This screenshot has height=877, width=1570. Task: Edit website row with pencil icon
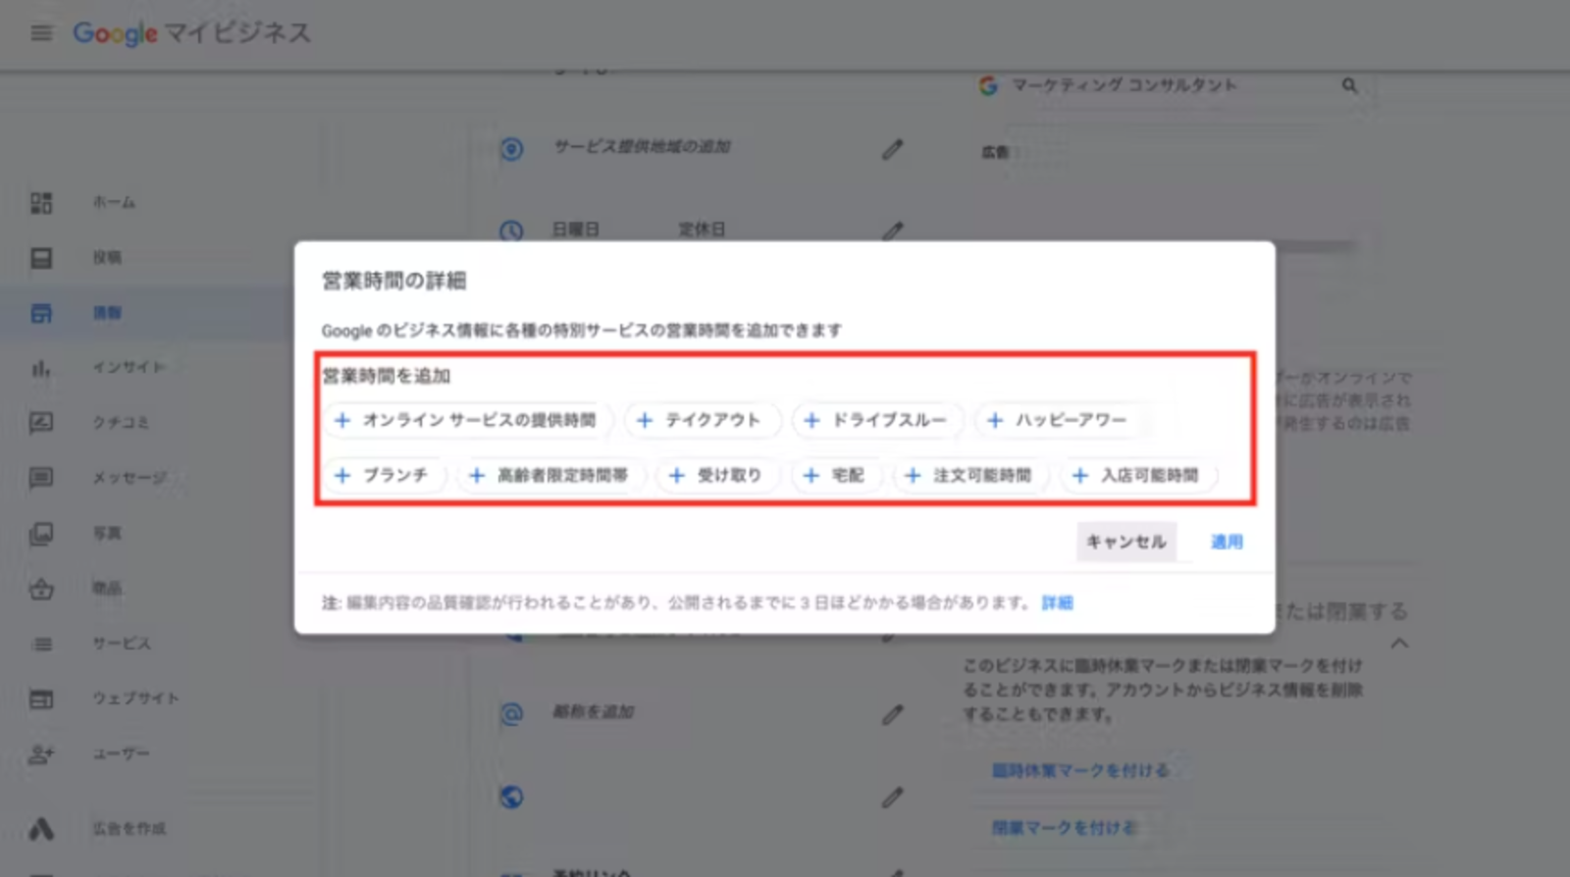892,797
